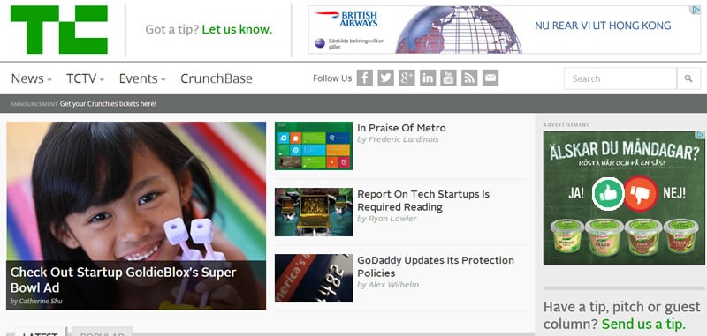Open the In Praise Of Metro thumbnail
The image size is (707, 336).
314,146
